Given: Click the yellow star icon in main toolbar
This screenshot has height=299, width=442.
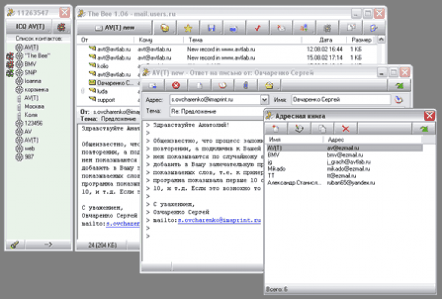Looking at the screenshot, I should (188, 28).
